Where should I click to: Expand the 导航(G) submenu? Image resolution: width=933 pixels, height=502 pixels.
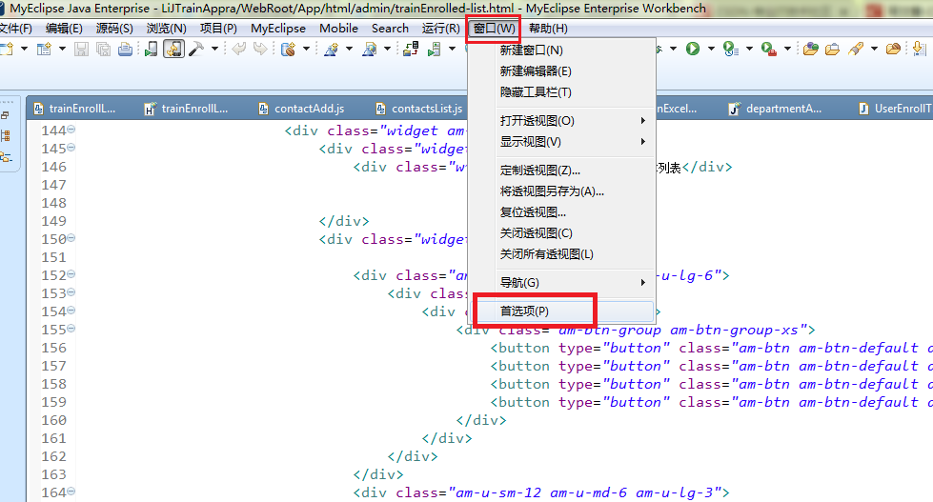(x=561, y=283)
